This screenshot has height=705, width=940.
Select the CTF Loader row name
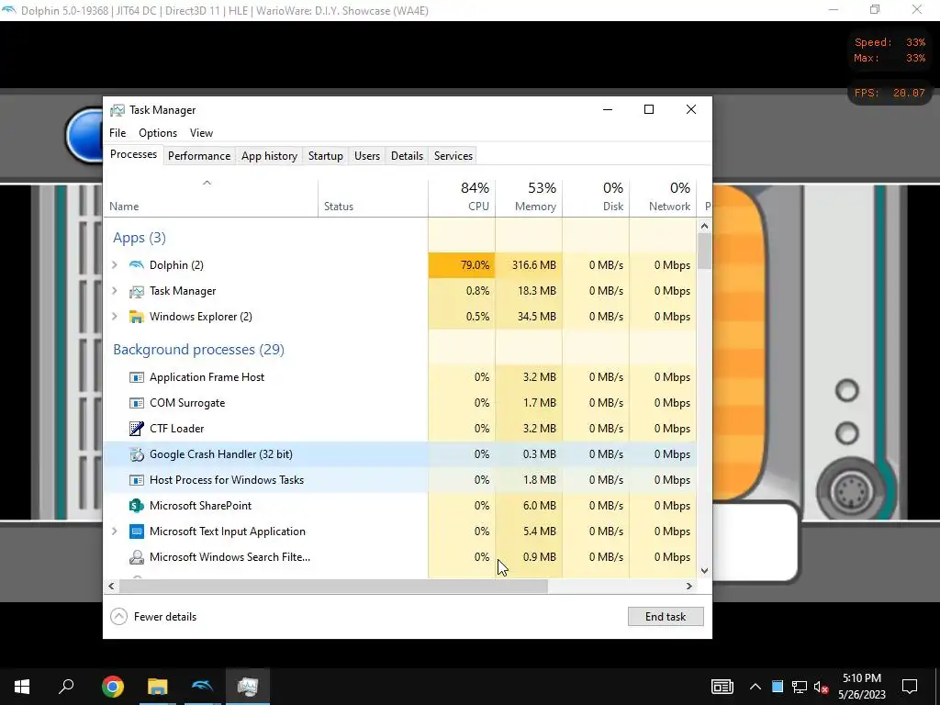(177, 429)
